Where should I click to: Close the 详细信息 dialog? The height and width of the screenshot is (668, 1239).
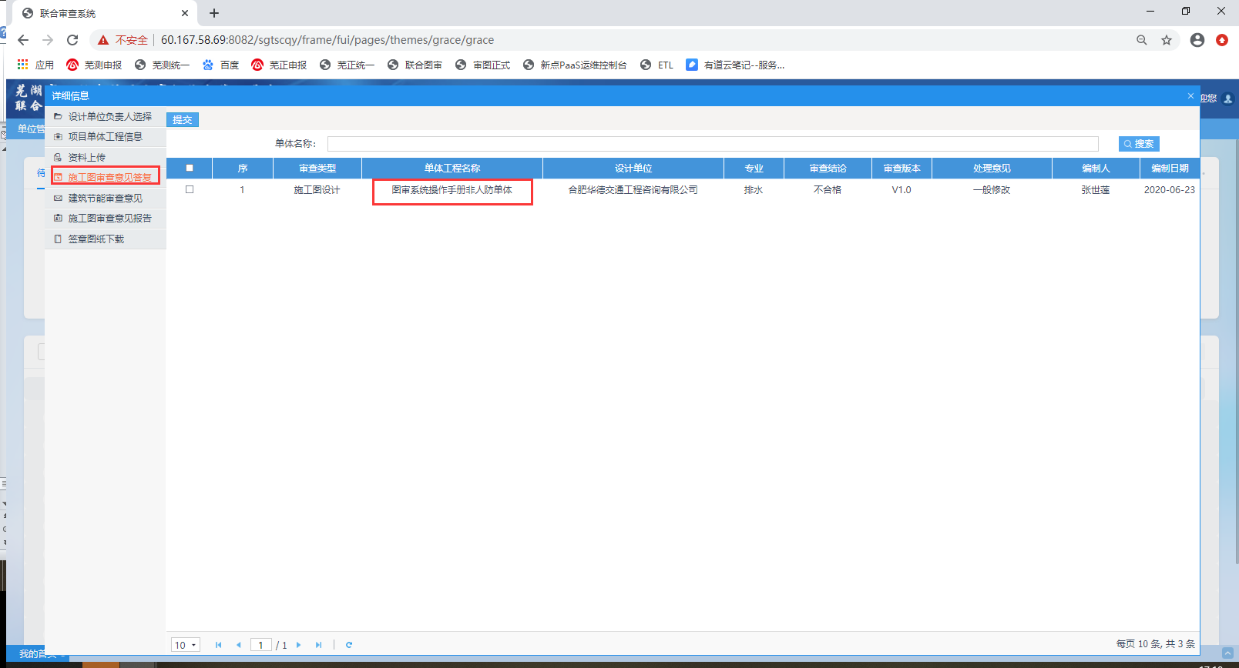(x=1190, y=96)
